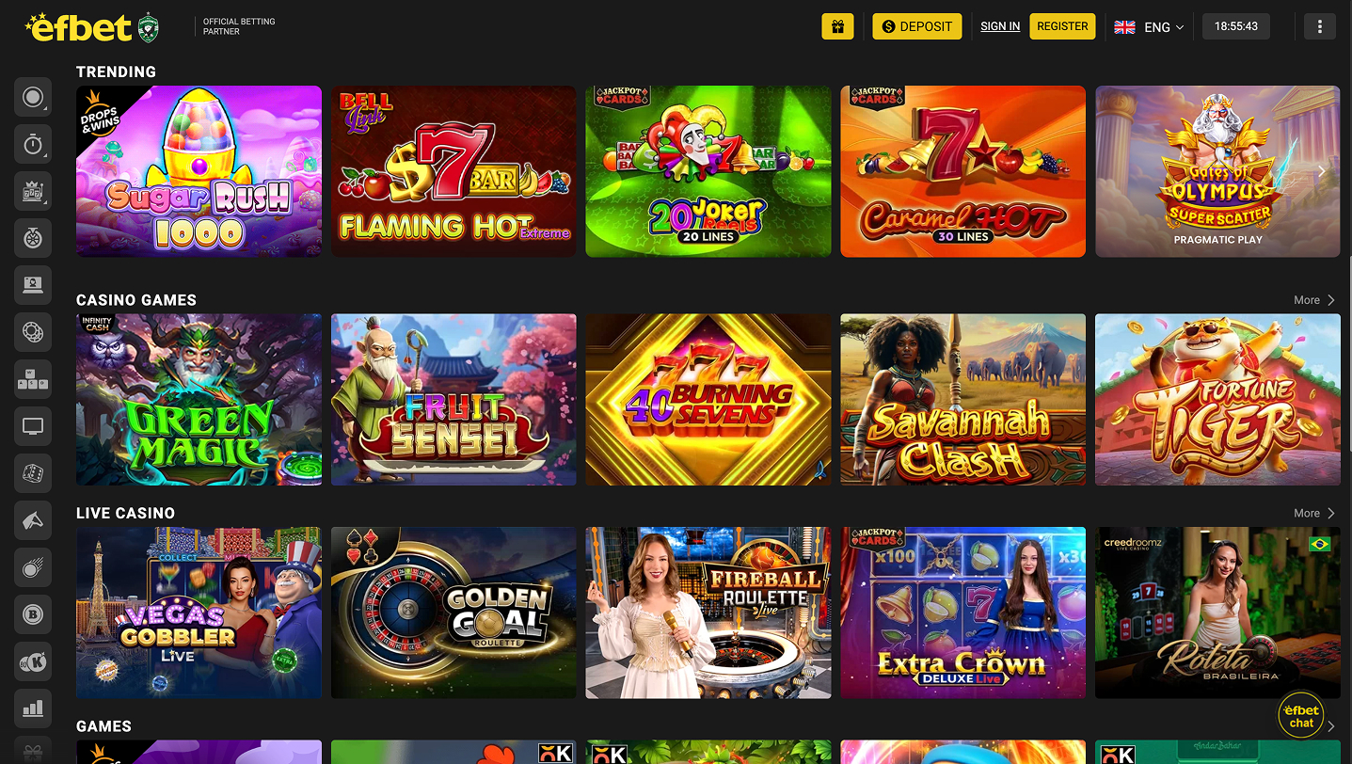The image size is (1352, 764).
Task: Select the horse racing sidebar icon
Action: tap(33, 520)
